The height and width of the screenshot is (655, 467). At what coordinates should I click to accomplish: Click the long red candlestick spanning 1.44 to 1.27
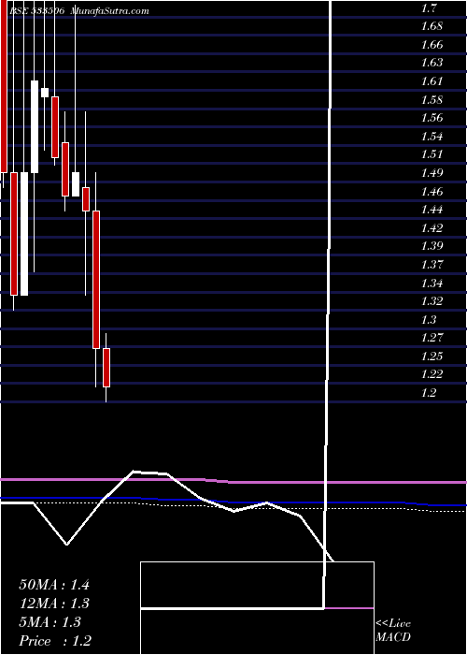coord(96,280)
